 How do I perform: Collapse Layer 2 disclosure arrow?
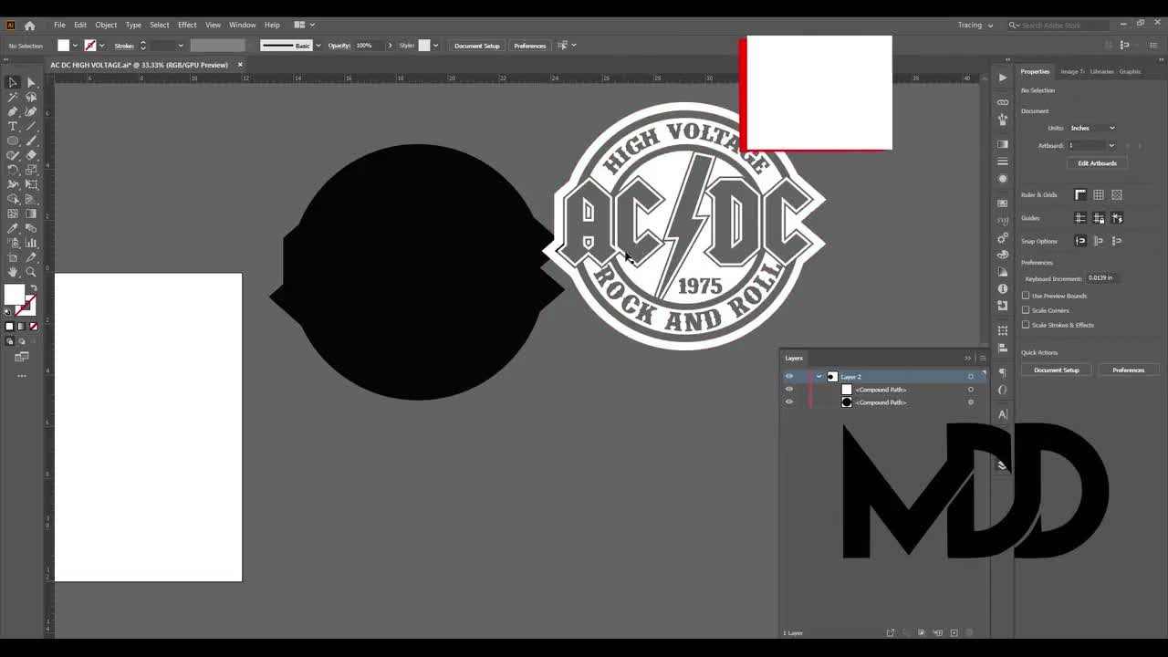coord(819,376)
